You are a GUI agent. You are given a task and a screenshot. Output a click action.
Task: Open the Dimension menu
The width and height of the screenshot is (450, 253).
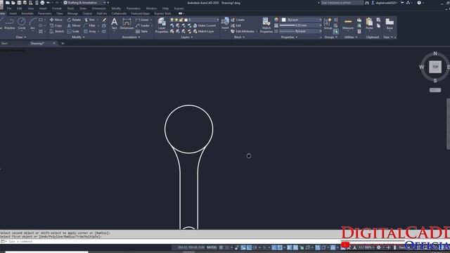[x=98, y=8]
